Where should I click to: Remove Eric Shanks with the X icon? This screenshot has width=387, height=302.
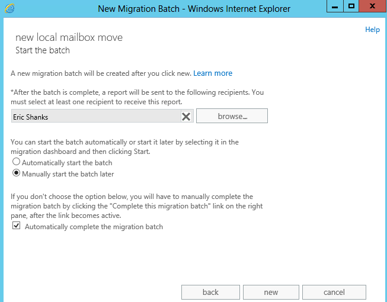[186, 117]
